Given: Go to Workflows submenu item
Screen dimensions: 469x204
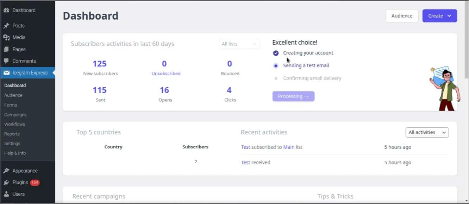Looking at the screenshot, I should click(14, 124).
